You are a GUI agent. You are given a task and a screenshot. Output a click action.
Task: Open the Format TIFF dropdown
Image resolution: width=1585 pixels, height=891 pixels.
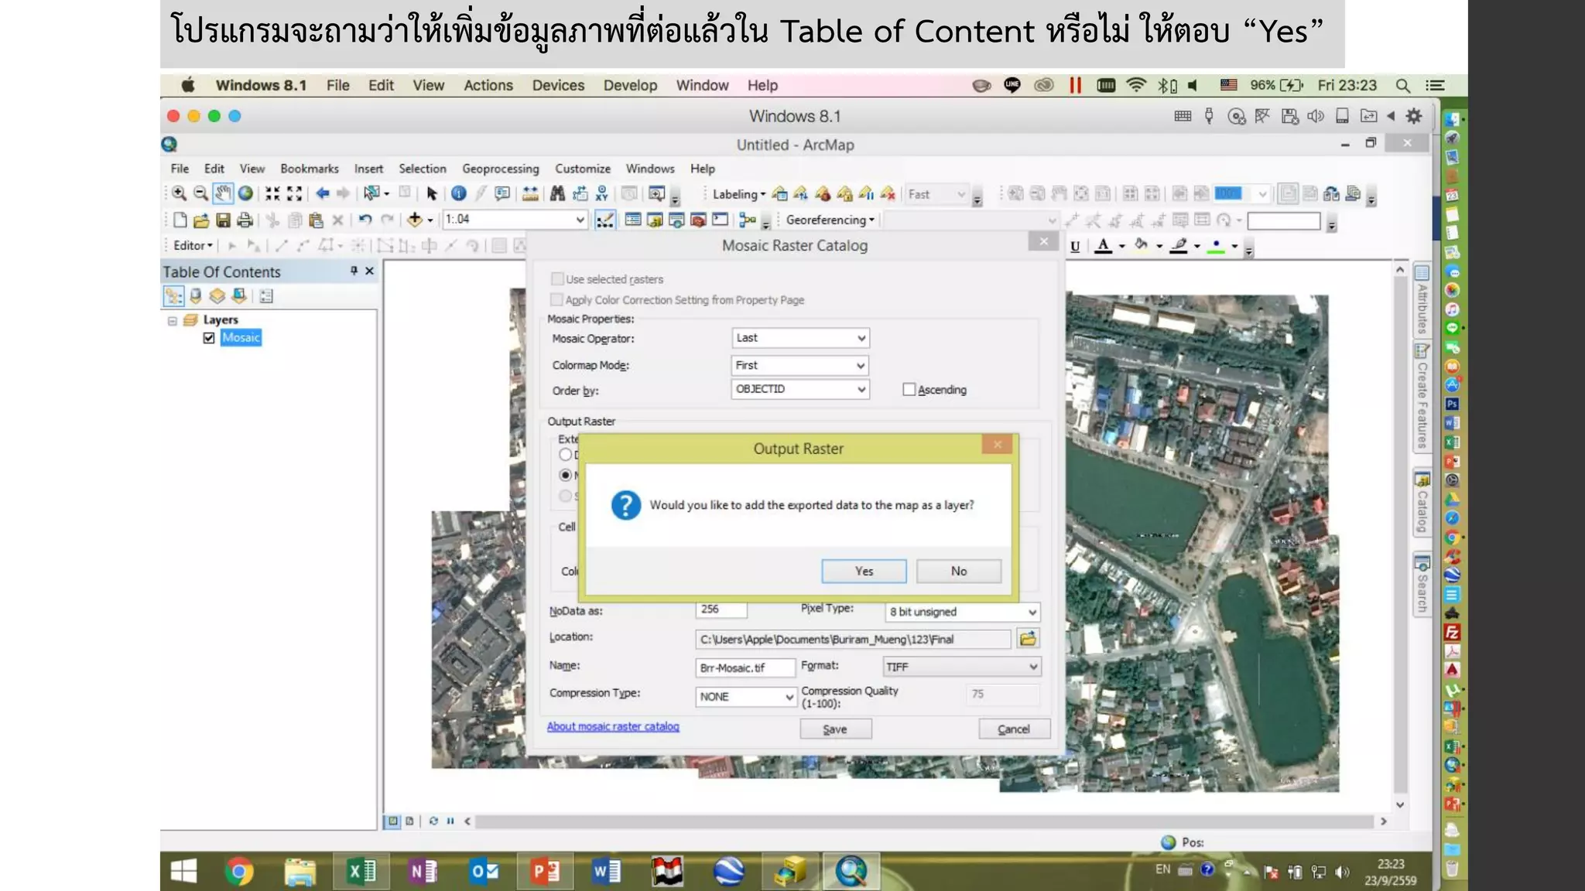coord(962,667)
